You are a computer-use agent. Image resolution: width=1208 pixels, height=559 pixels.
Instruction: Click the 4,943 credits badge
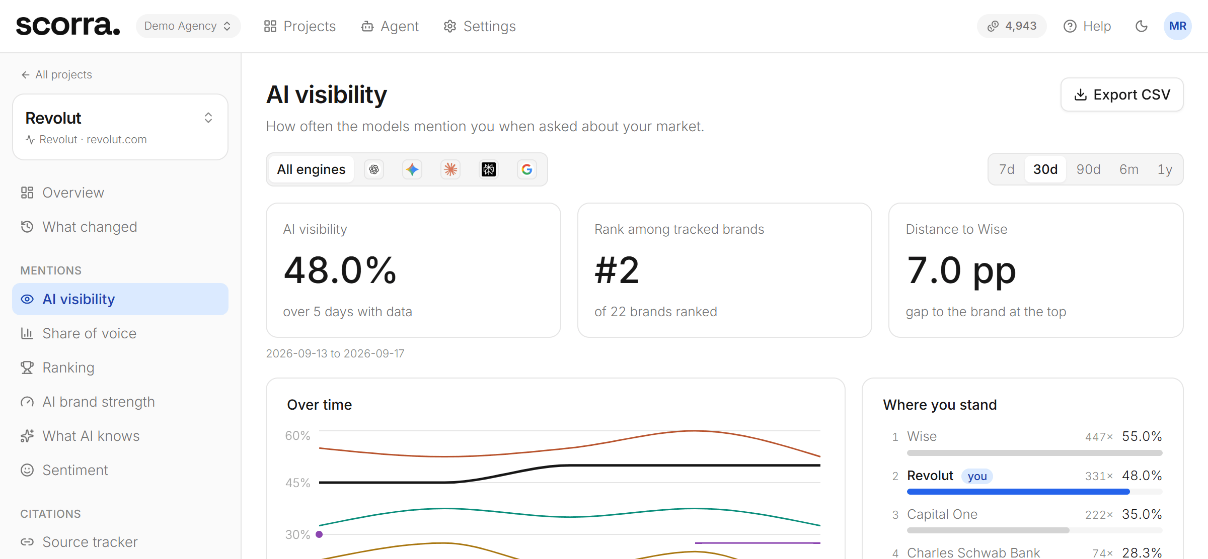tap(1012, 26)
